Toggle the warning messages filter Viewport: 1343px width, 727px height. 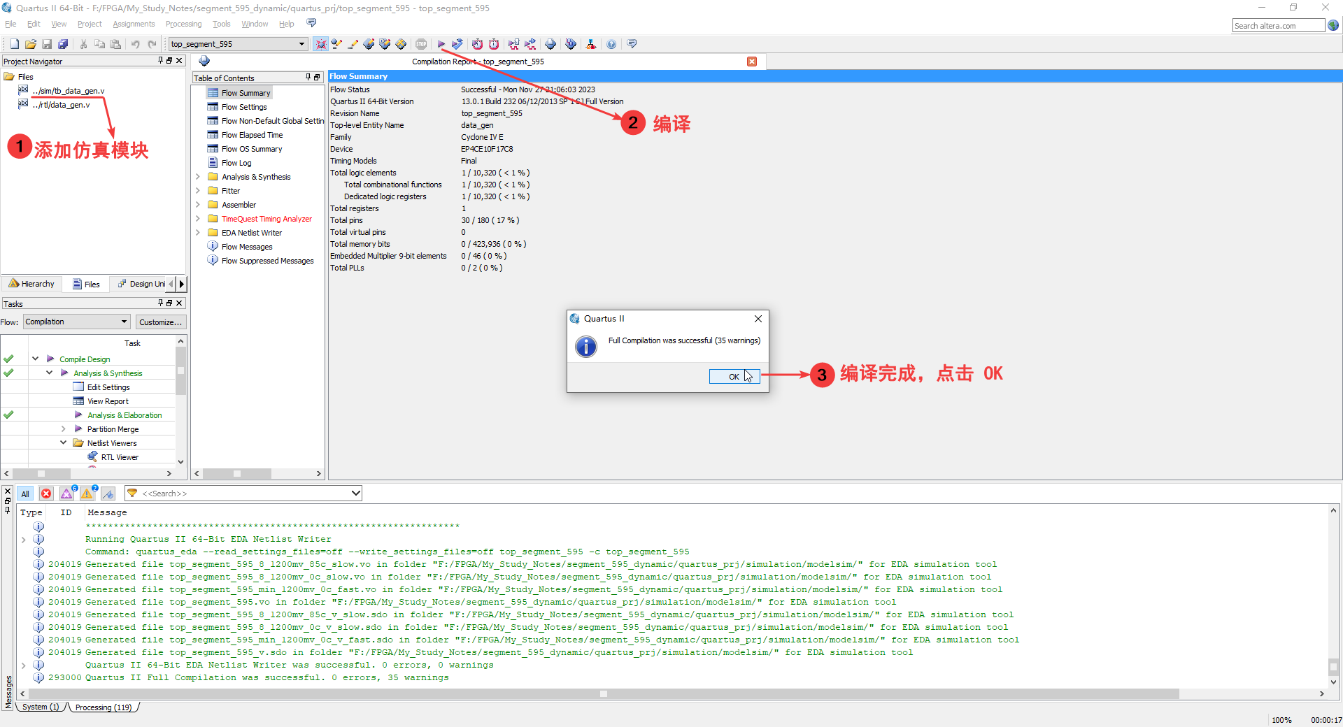click(87, 494)
